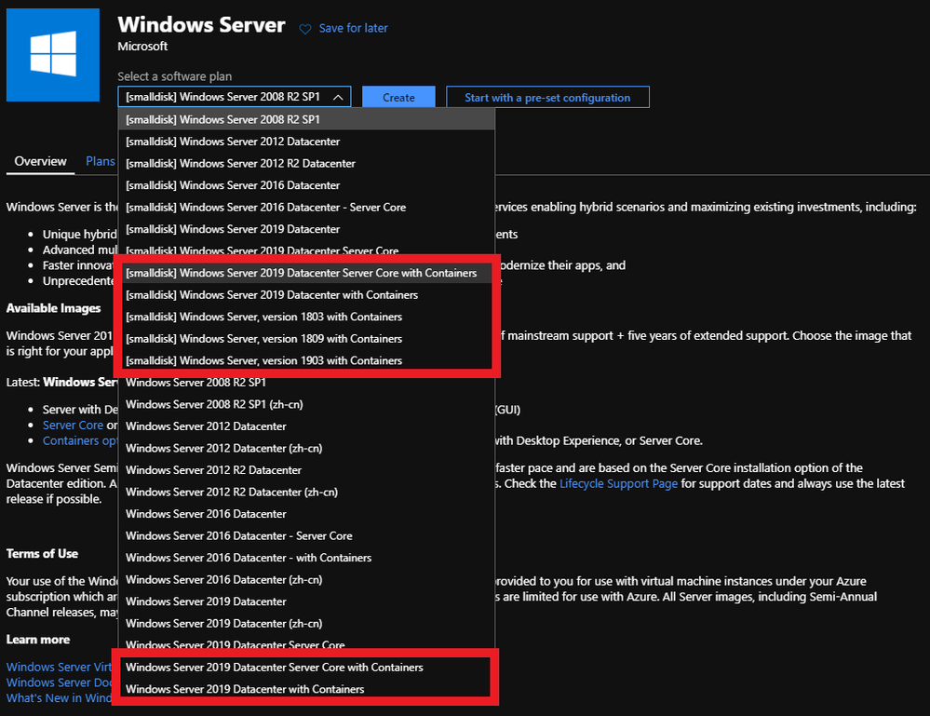Select [smalldisk] Windows Server, version 1903 with Containers
The width and height of the screenshot is (930, 716).
point(306,360)
